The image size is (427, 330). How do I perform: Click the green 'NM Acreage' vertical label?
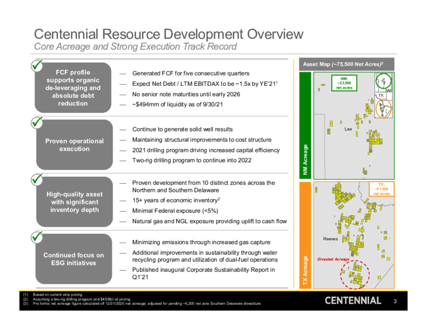click(x=305, y=125)
